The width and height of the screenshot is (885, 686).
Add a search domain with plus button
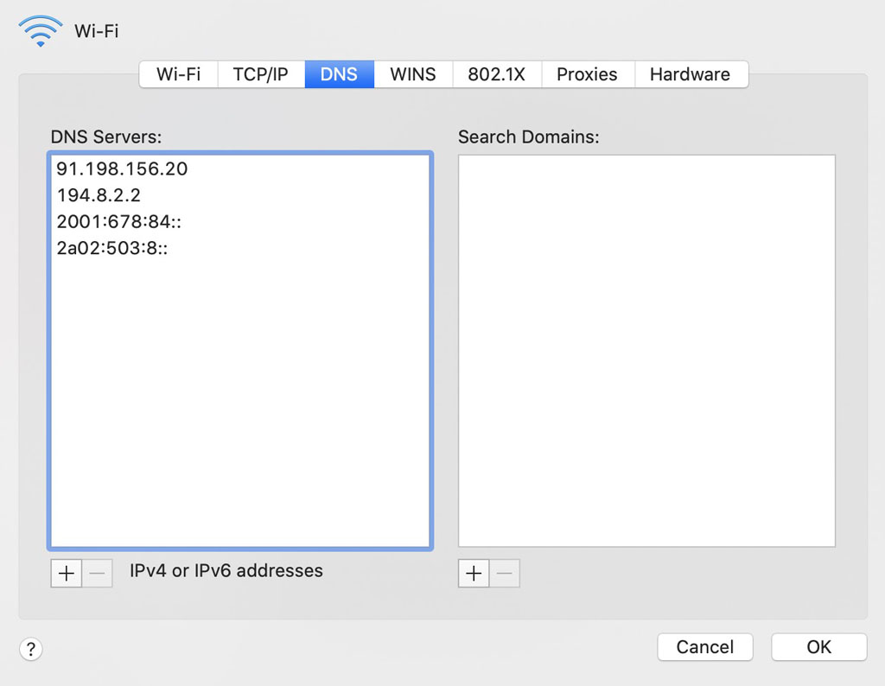coord(474,573)
